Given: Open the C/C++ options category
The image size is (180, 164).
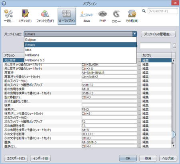Looking at the screenshot, I should click(x=116, y=16).
